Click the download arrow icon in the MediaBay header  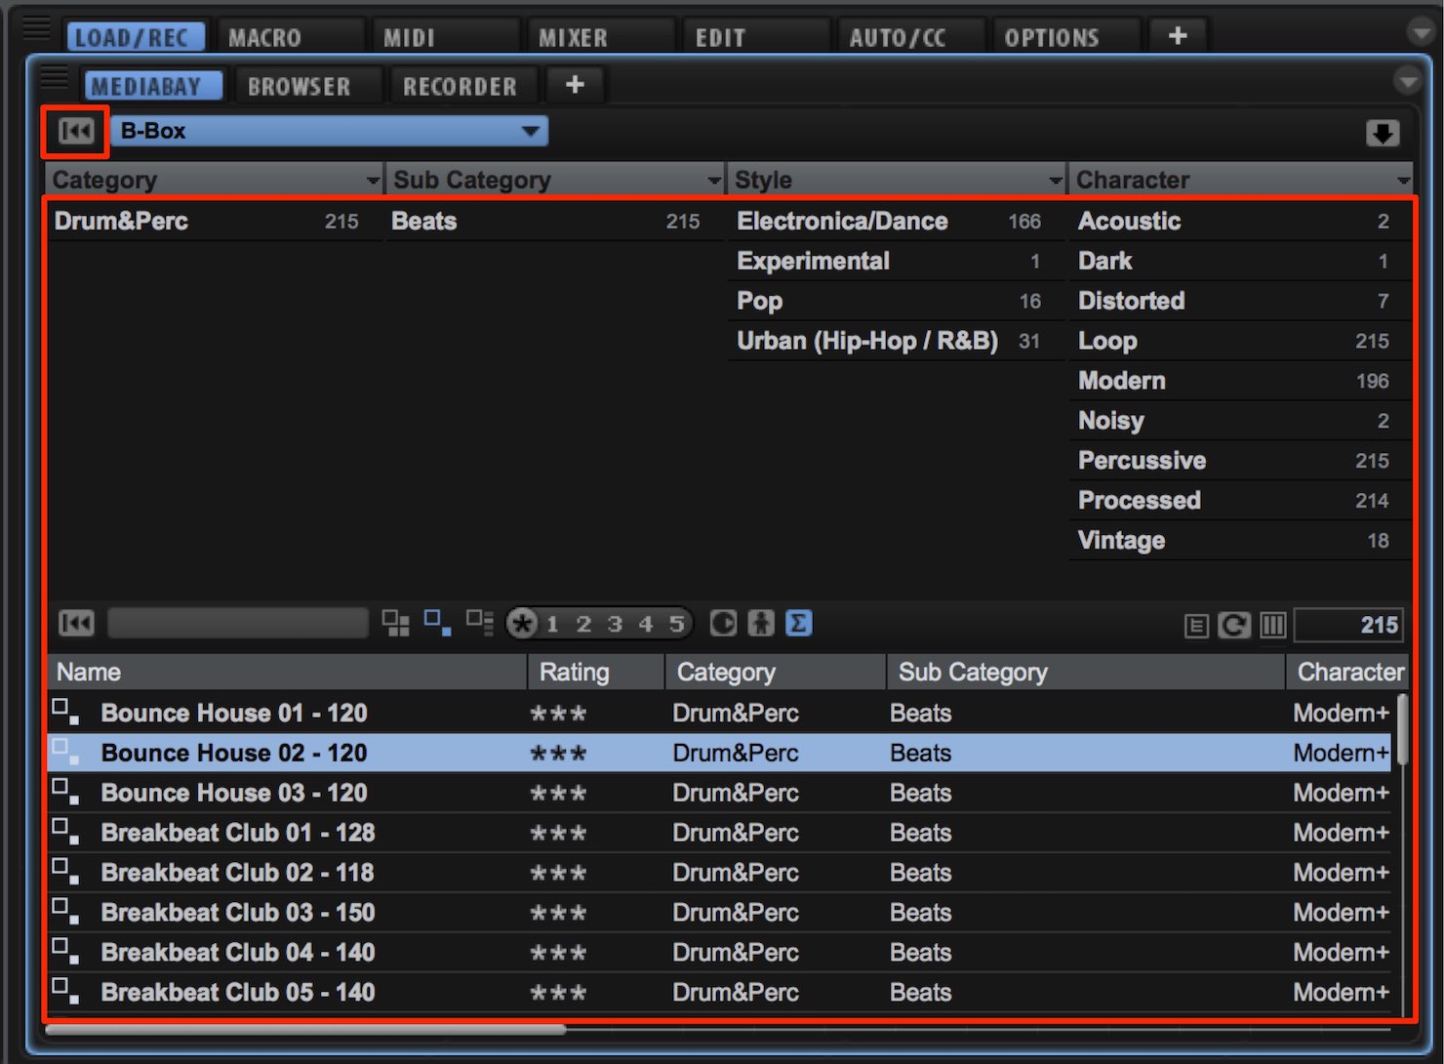click(x=1382, y=133)
